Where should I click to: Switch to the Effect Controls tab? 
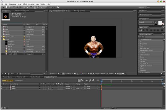click(22, 11)
